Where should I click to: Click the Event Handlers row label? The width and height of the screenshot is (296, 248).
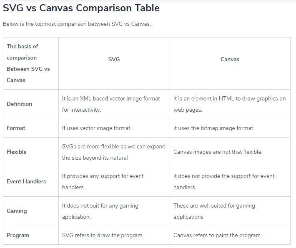(26, 181)
